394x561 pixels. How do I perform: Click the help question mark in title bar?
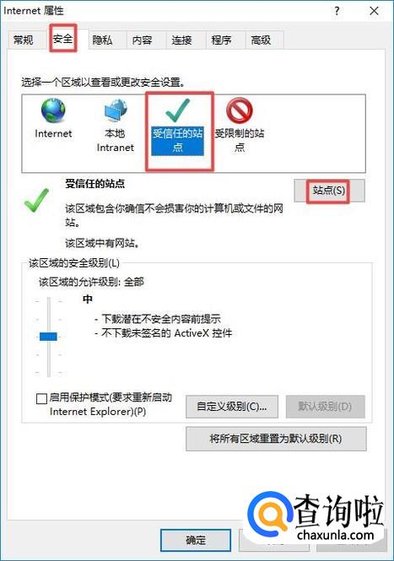pyautogui.click(x=337, y=11)
